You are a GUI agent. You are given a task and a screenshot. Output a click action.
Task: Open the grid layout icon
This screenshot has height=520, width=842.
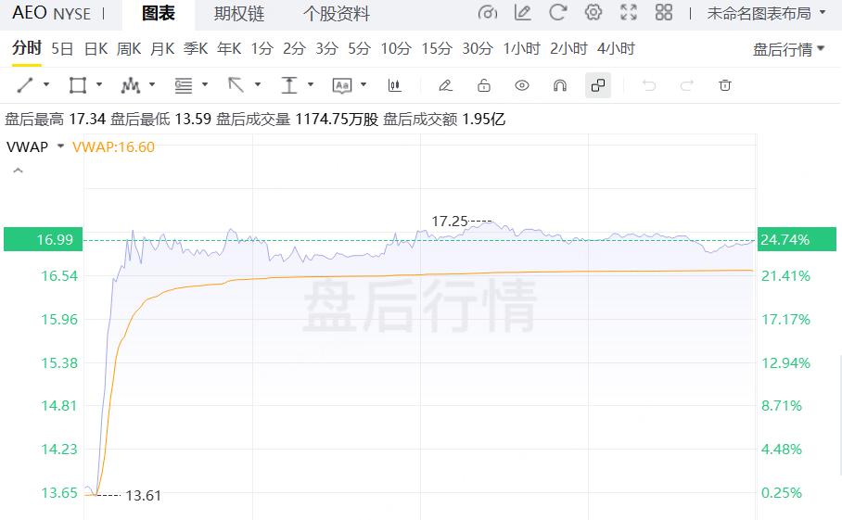click(x=664, y=12)
